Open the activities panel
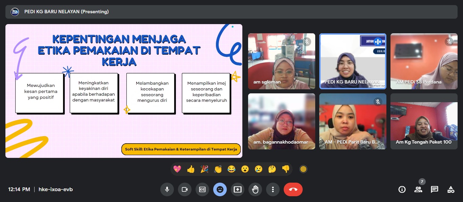 pyautogui.click(x=451, y=189)
